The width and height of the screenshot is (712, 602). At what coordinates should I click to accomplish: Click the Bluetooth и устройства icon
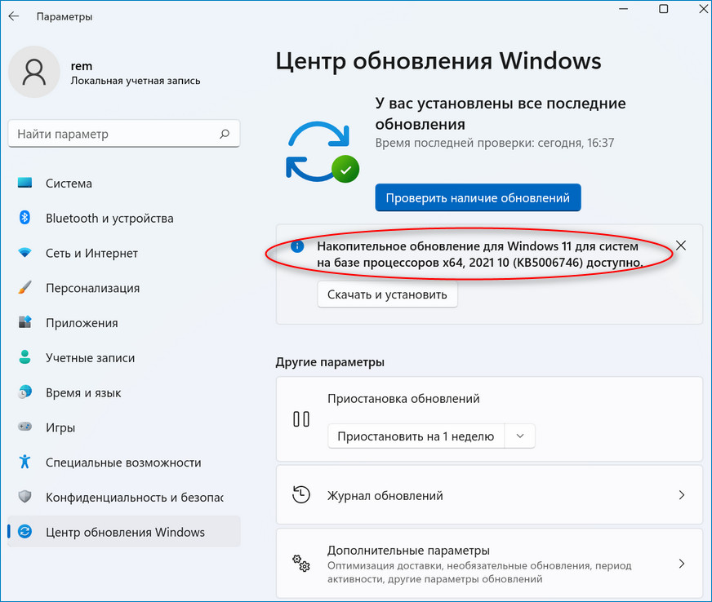(24, 218)
